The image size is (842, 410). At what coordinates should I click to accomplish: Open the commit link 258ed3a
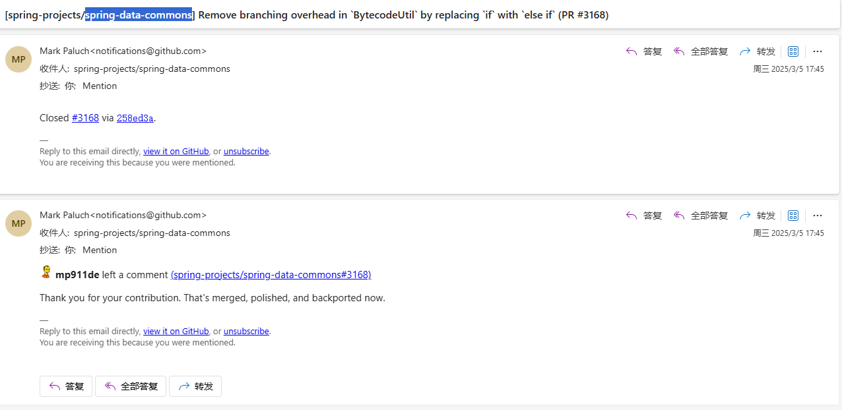click(x=135, y=118)
